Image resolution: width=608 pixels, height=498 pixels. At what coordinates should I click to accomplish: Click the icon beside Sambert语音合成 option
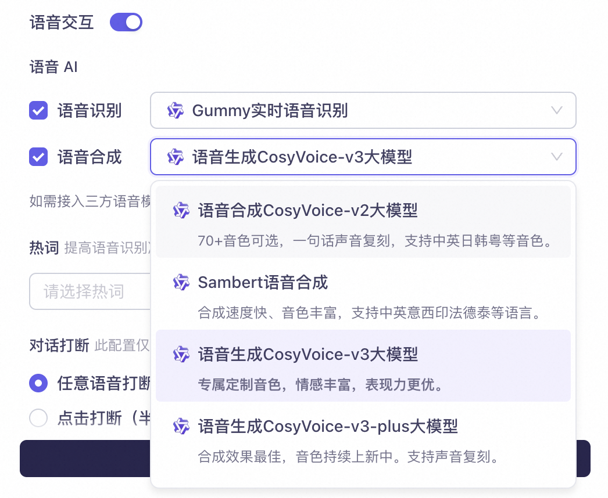(x=181, y=283)
